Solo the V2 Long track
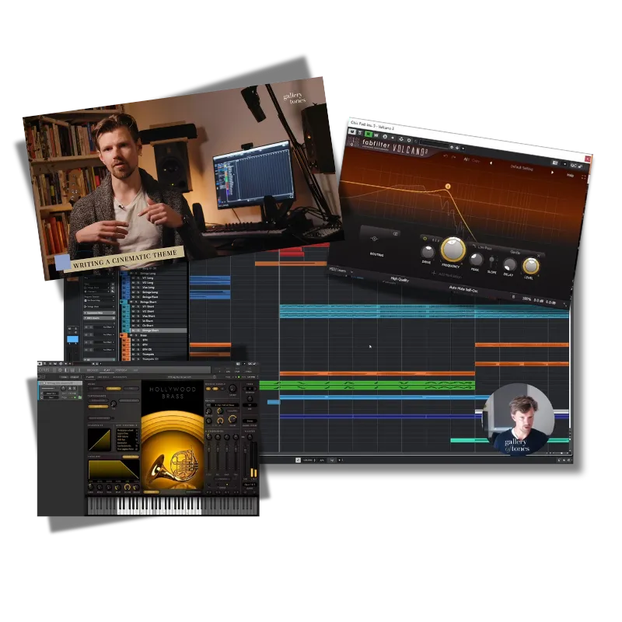 [x=138, y=283]
